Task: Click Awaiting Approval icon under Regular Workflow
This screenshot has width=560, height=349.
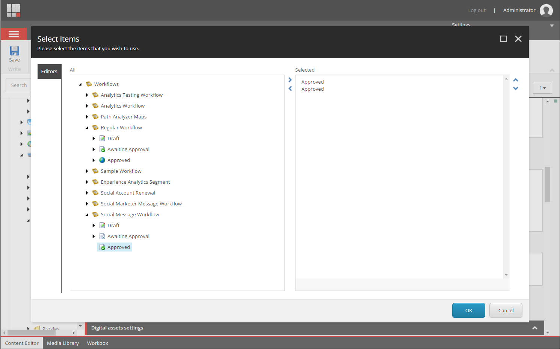Action: click(102, 149)
